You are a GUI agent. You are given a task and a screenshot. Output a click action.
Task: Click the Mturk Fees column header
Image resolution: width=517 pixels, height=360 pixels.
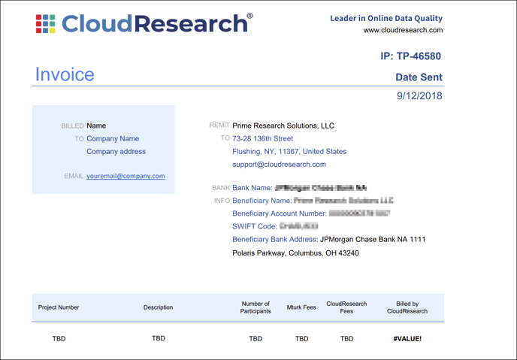tap(301, 307)
